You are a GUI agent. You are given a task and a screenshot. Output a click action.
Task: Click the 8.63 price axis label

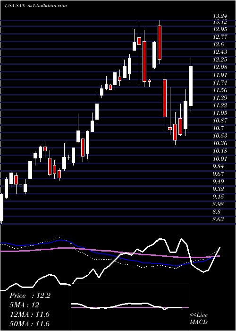point(219,219)
